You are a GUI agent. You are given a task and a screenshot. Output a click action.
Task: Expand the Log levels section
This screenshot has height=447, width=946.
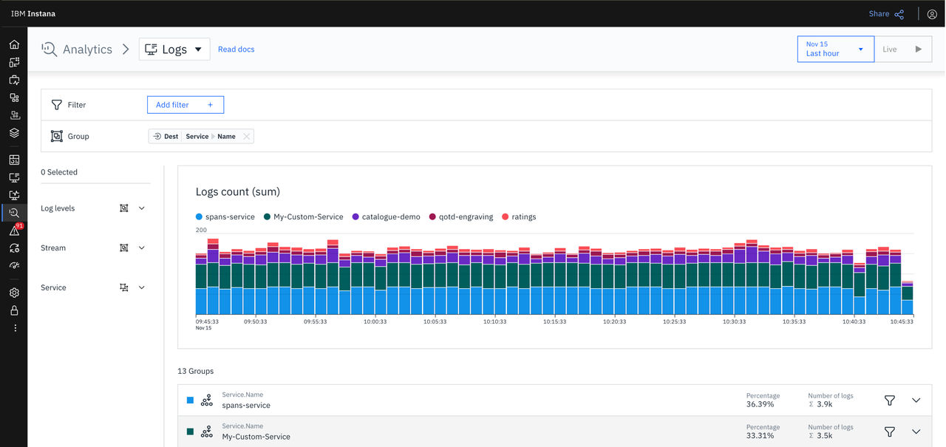click(x=142, y=208)
